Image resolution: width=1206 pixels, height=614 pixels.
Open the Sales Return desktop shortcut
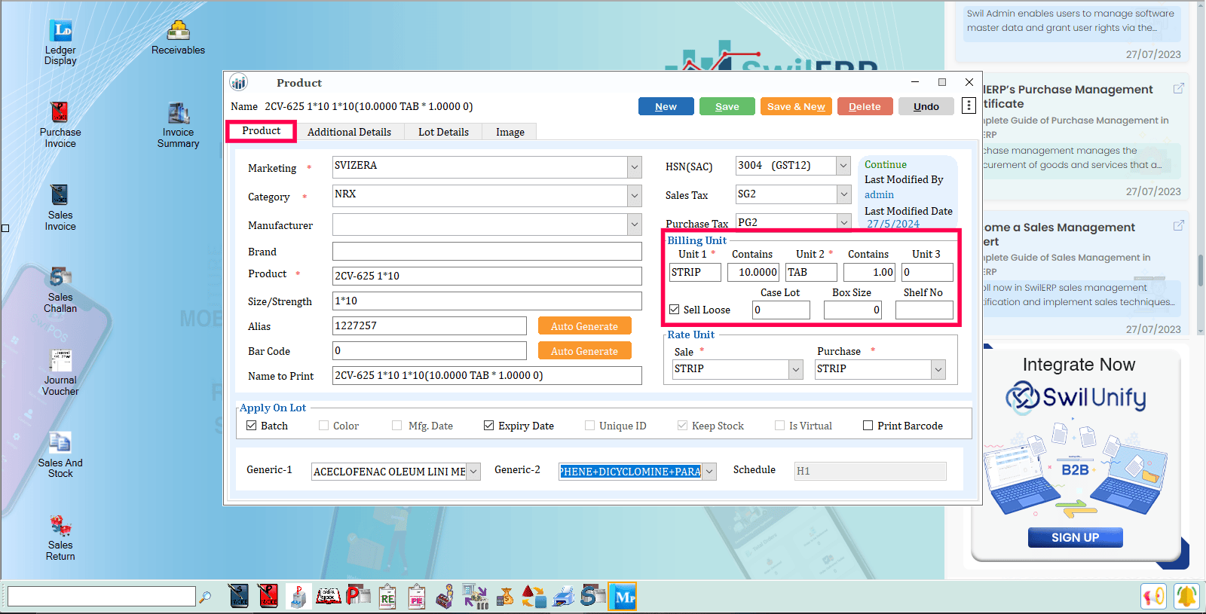pyautogui.click(x=60, y=537)
